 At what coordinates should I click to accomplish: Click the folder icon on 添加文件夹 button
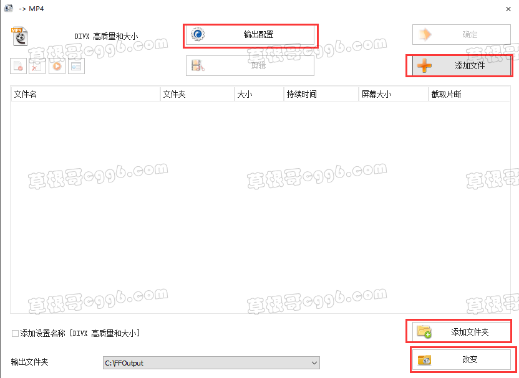pyautogui.click(x=424, y=331)
